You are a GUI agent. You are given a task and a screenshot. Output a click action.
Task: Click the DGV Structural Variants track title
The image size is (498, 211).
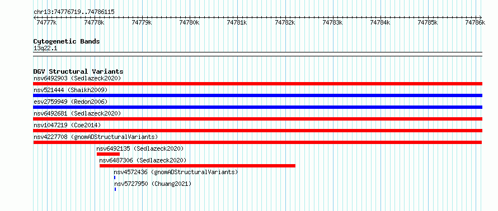click(x=78, y=71)
